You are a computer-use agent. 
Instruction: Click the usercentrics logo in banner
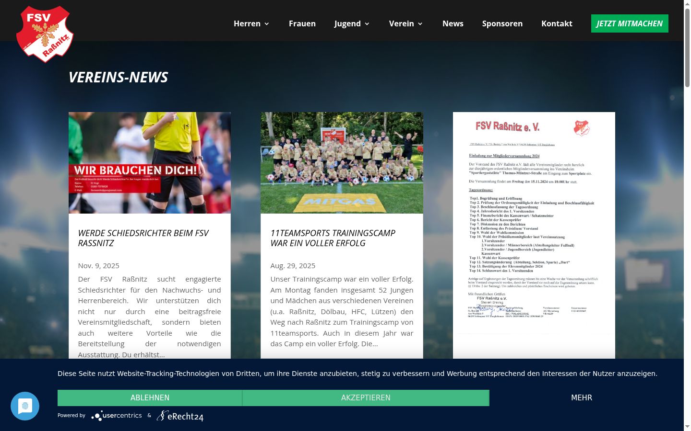117,416
